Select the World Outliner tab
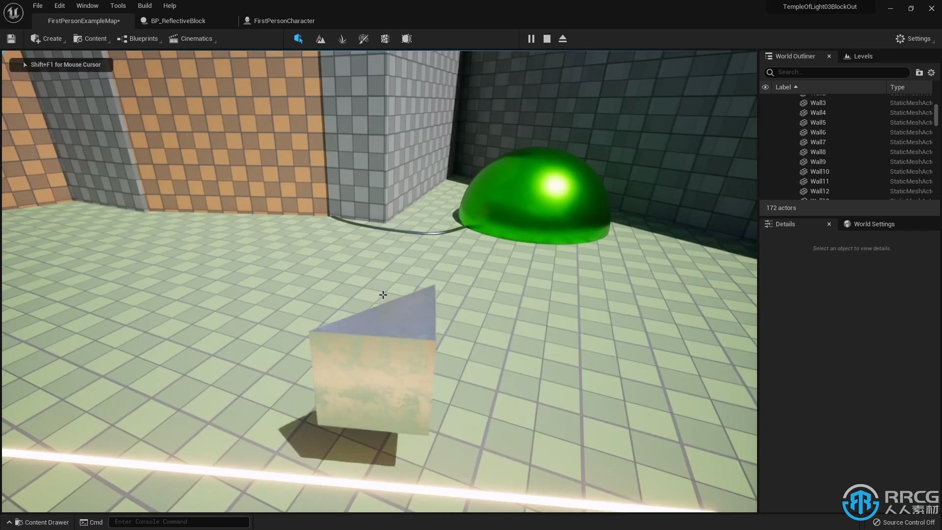This screenshot has height=530, width=942. click(x=795, y=56)
